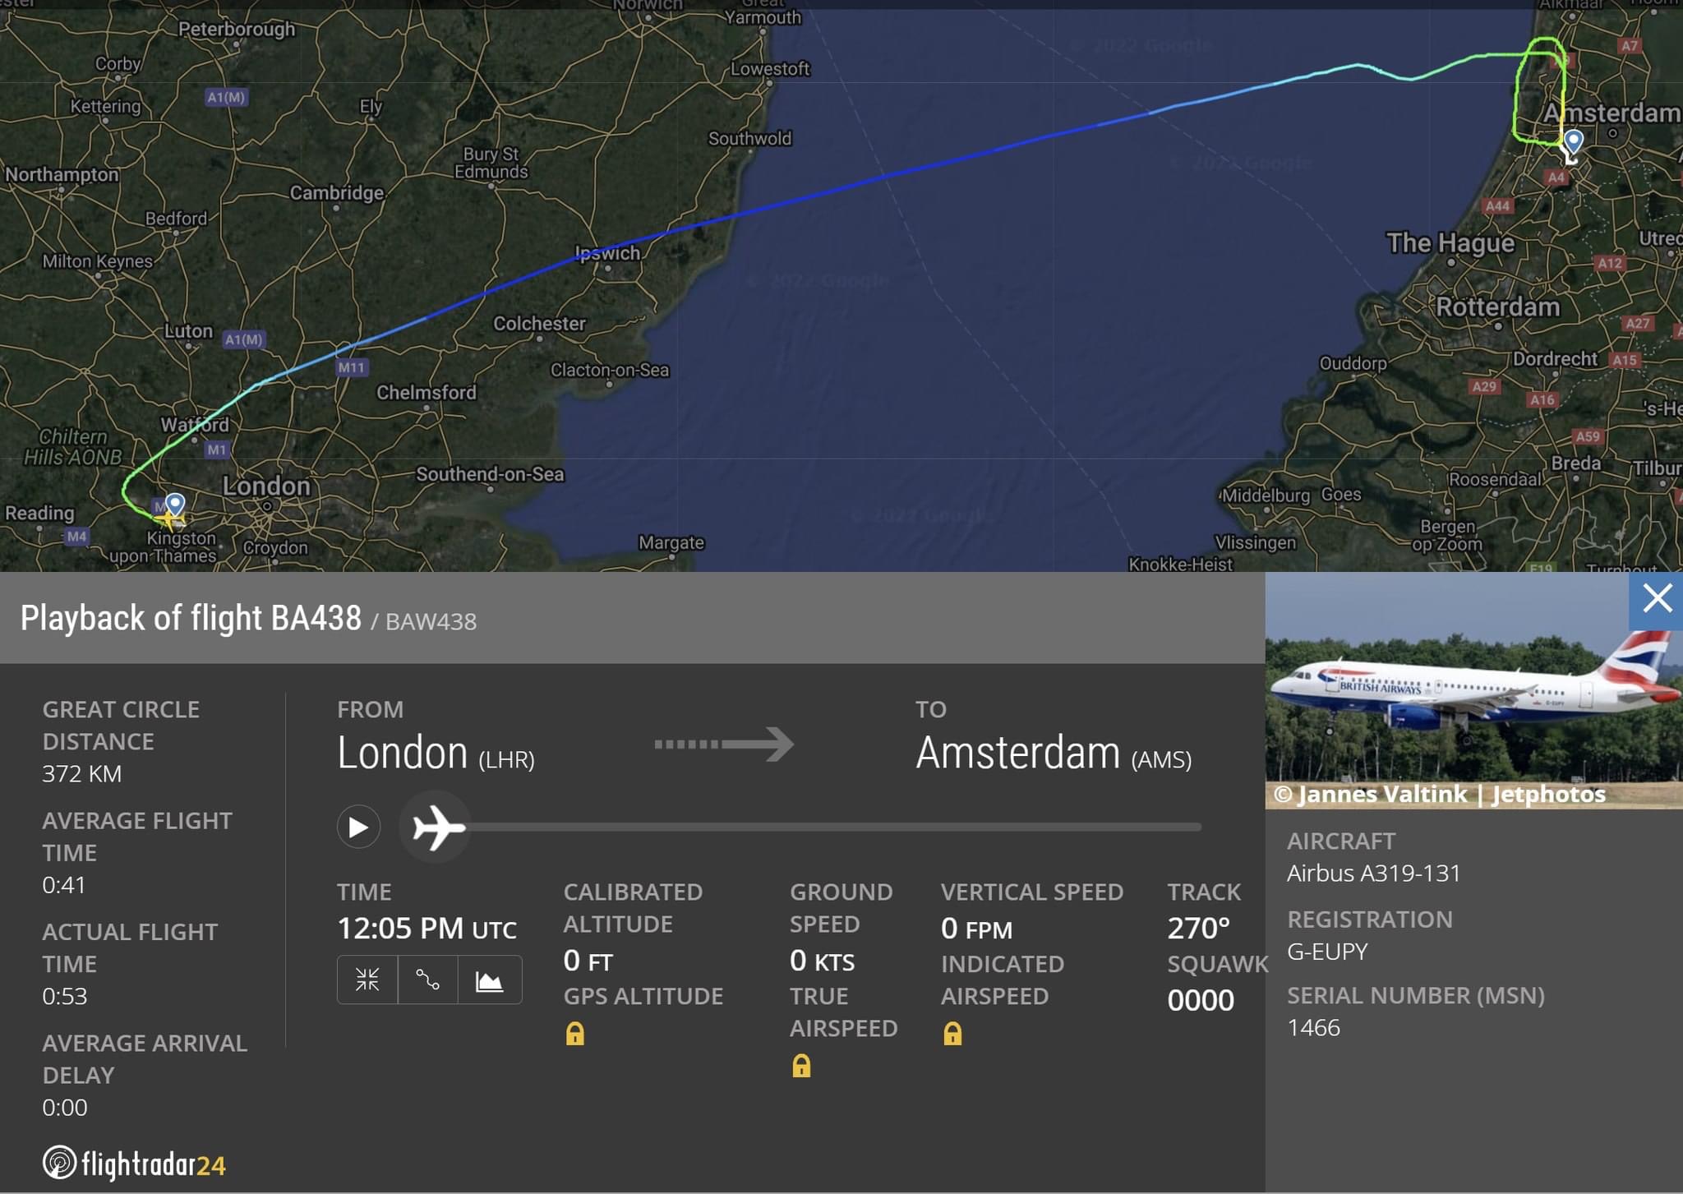Click the yellow aircraft icon near Heathrow

170,519
